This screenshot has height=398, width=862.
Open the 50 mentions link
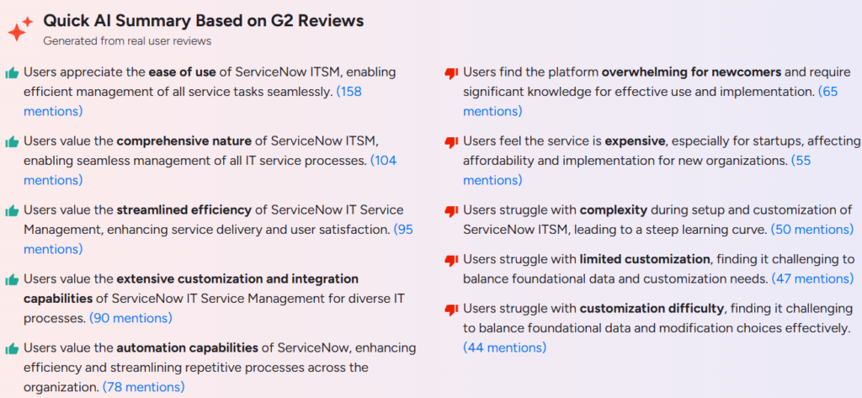[x=812, y=230]
